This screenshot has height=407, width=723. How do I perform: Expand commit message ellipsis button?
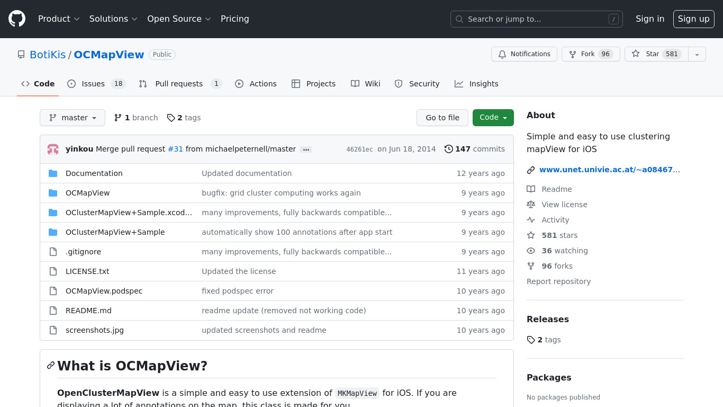pos(305,149)
